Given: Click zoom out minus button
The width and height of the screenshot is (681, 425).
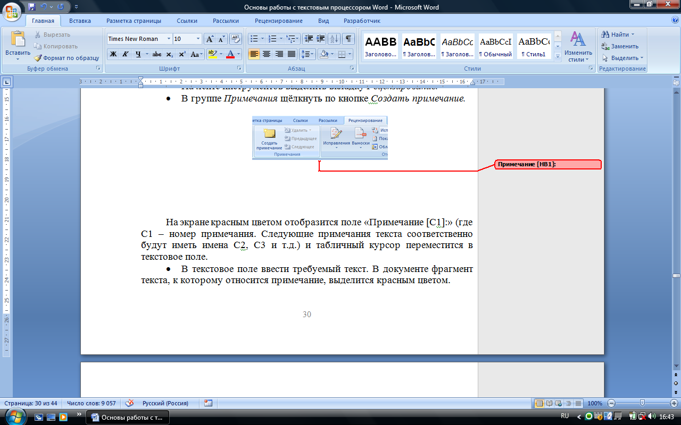Looking at the screenshot, I should 611,403.
